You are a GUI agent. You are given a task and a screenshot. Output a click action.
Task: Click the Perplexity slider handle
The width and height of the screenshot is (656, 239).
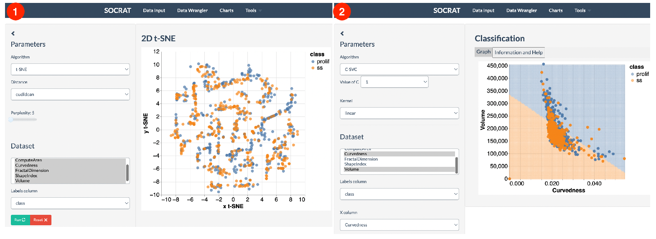pyautogui.click(x=11, y=120)
